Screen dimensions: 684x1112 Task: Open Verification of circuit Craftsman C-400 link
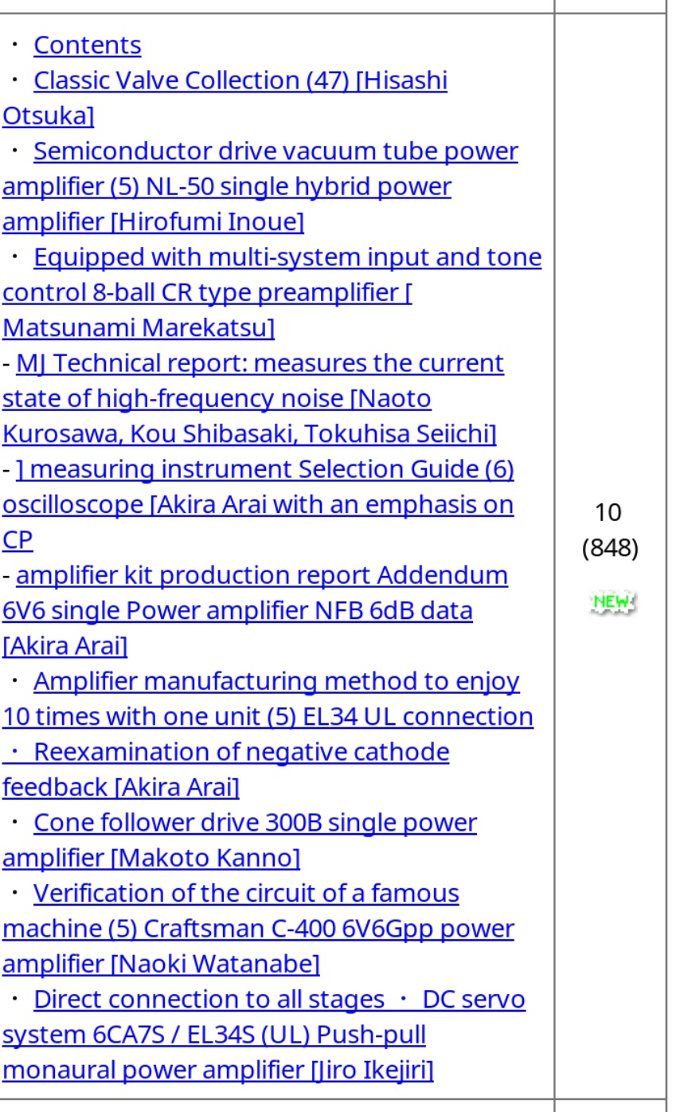click(259, 929)
